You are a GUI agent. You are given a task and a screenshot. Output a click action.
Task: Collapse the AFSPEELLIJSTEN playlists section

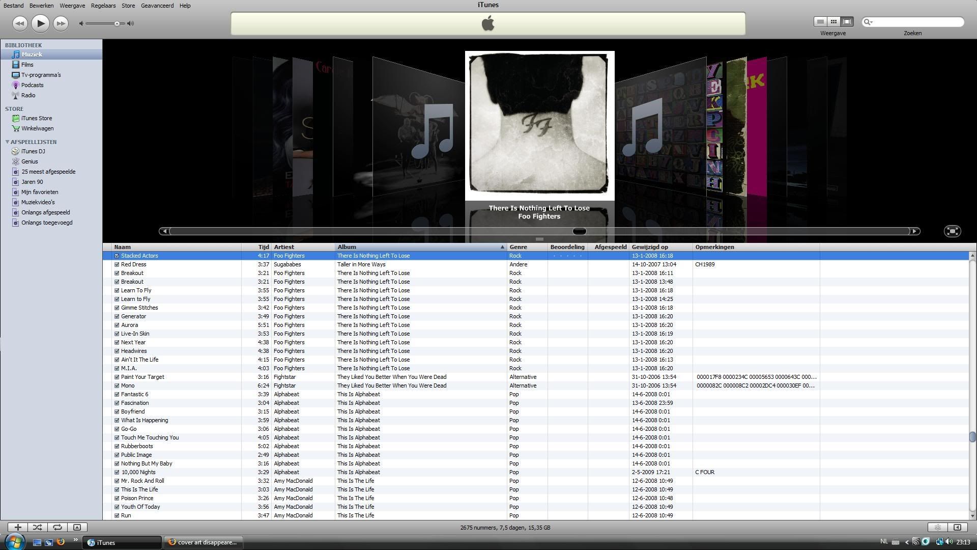(7, 142)
